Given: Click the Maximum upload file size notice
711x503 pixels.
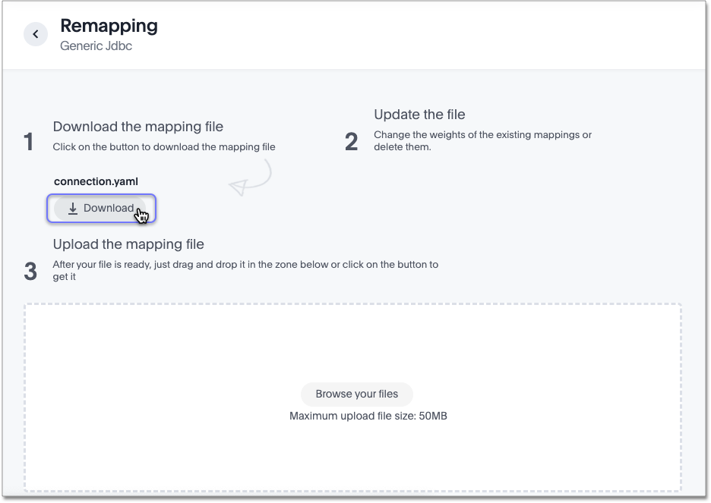Looking at the screenshot, I should pyautogui.click(x=368, y=416).
